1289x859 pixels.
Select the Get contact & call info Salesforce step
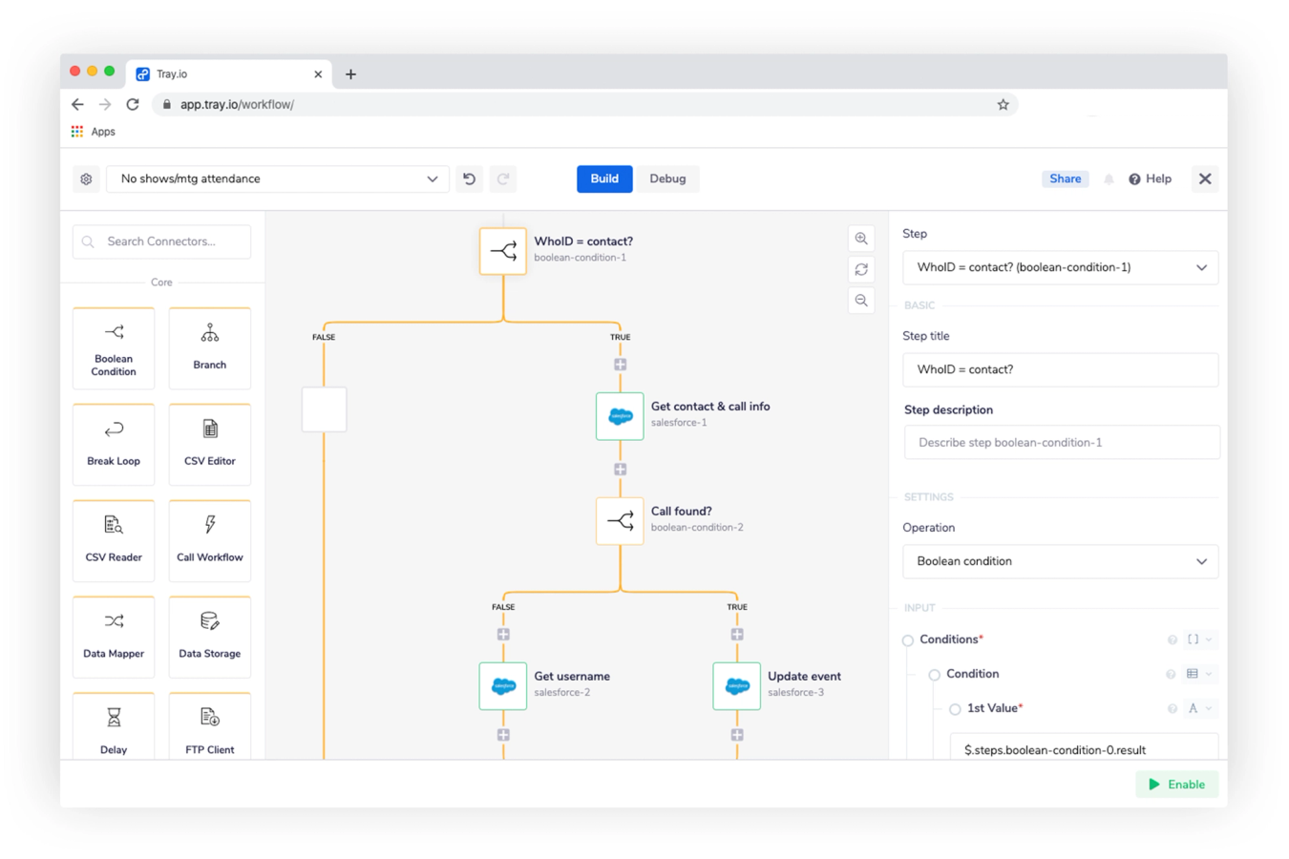(x=620, y=416)
